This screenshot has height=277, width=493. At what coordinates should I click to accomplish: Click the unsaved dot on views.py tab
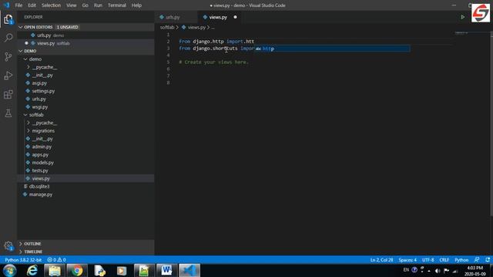pyautogui.click(x=235, y=17)
